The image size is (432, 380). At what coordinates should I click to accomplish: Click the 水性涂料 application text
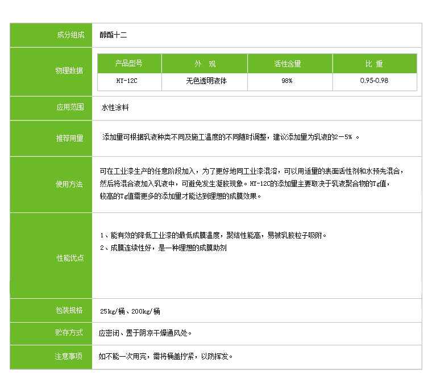pos(115,107)
